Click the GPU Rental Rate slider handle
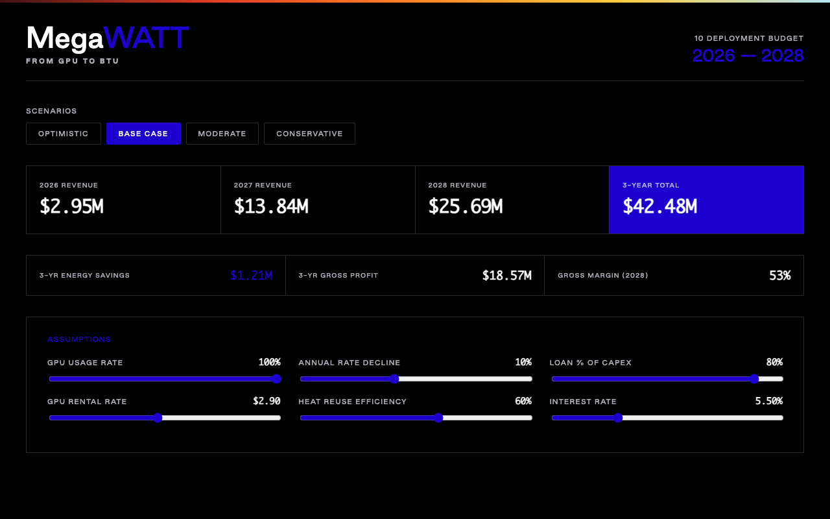 (x=158, y=418)
